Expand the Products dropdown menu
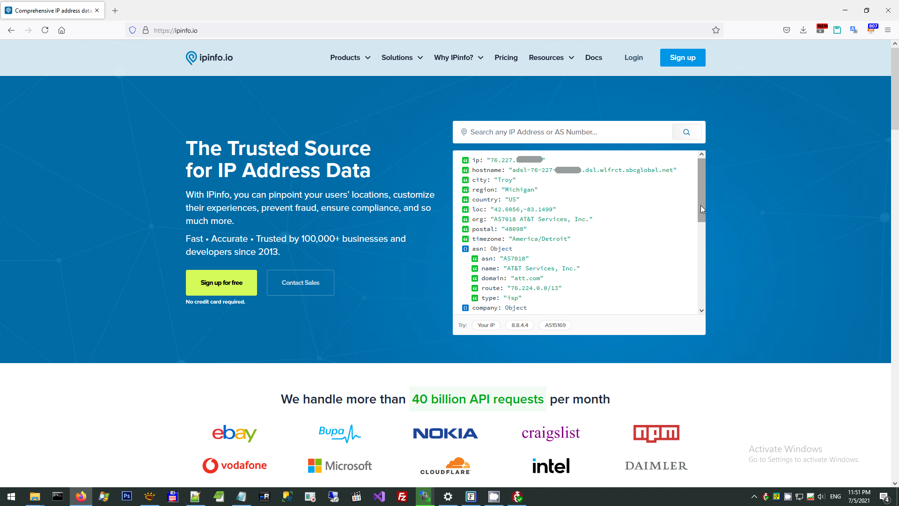 click(350, 58)
